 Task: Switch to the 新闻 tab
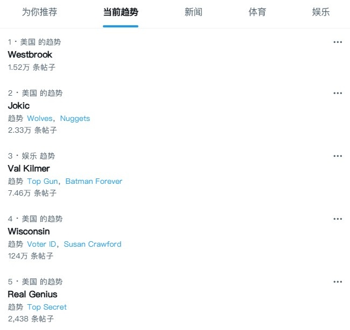pyautogui.click(x=193, y=12)
